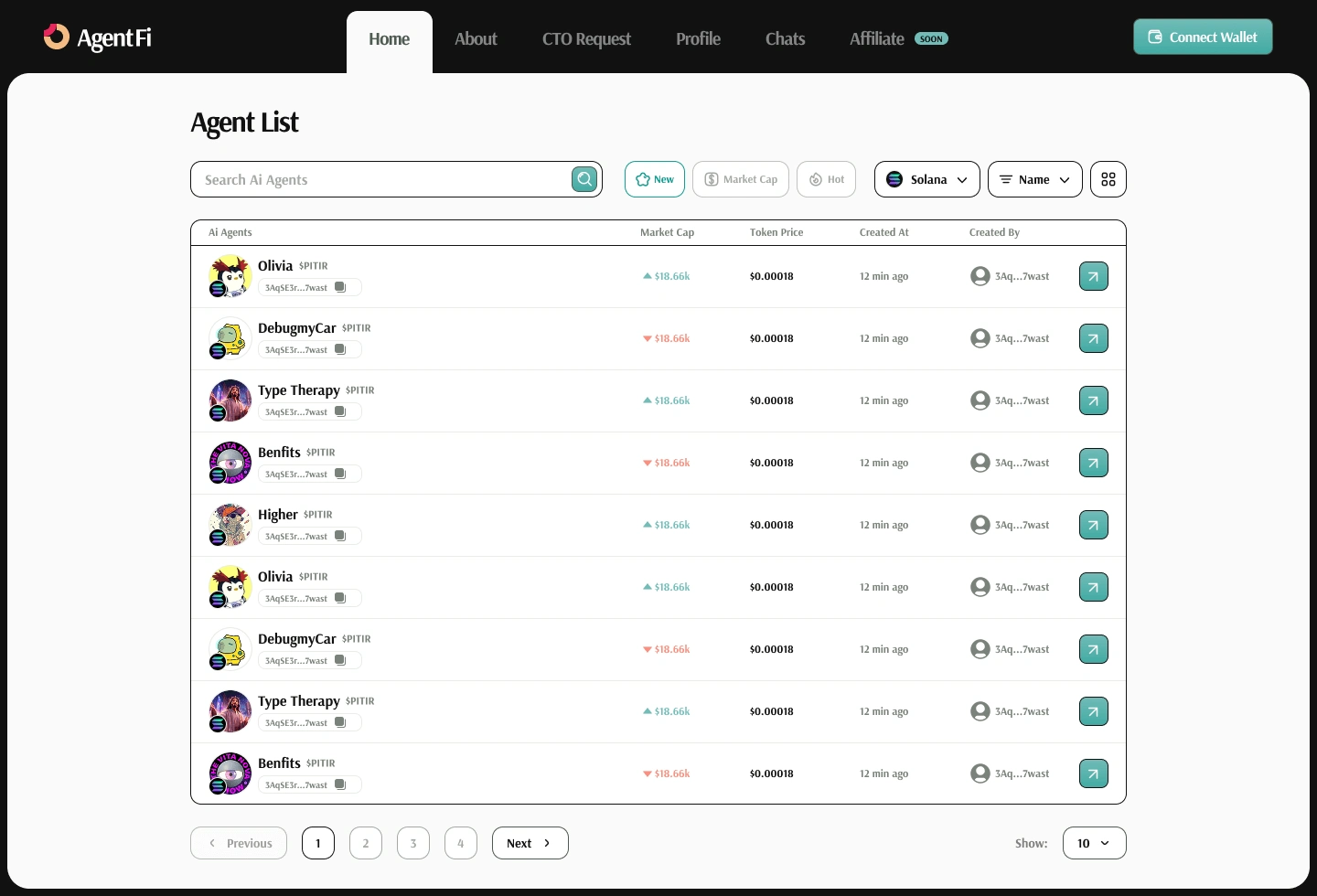This screenshot has height=896, width=1317.
Task: Click the Created At column header
Action: [x=884, y=232]
